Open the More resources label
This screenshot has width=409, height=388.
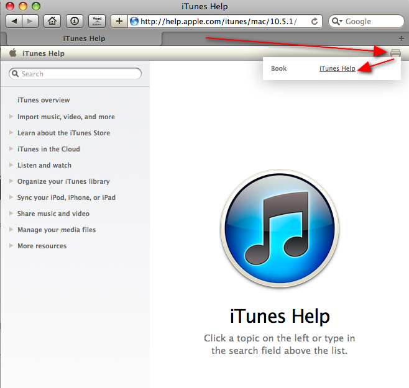42,246
